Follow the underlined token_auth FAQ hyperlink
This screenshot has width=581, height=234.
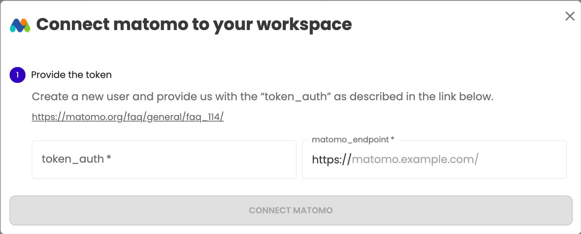[x=128, y=117]
